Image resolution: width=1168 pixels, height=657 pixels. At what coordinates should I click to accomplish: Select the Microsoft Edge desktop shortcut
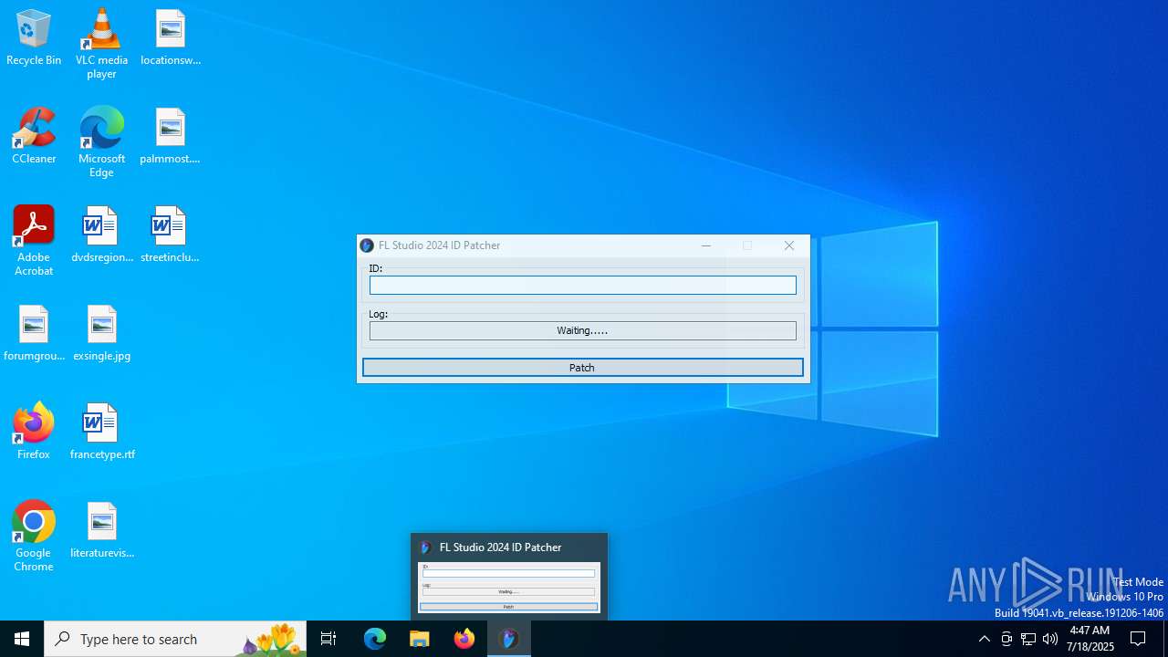click(x=101, y=142)
